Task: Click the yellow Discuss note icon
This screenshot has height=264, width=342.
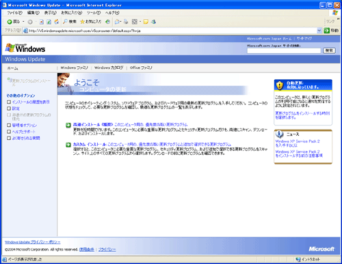Action: 146,22
